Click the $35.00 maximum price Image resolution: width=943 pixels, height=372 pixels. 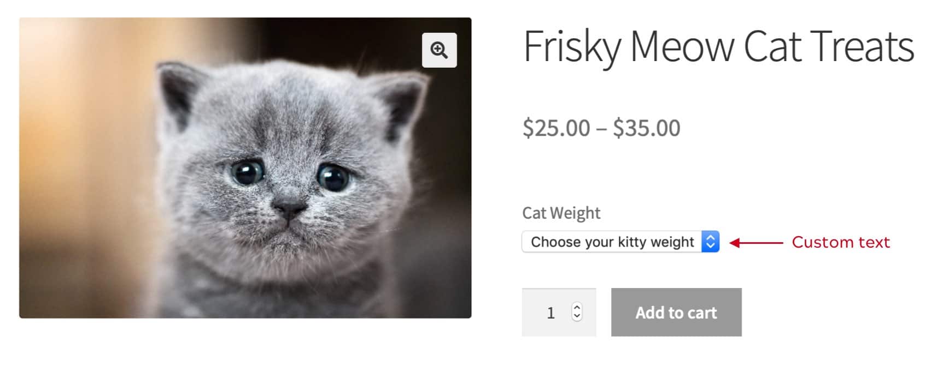pyautogui.click(x=646, y=128)
